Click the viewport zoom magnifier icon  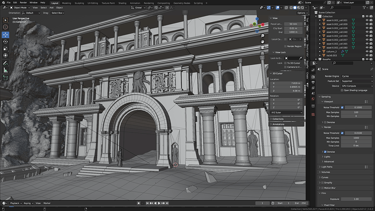(262, 36)
